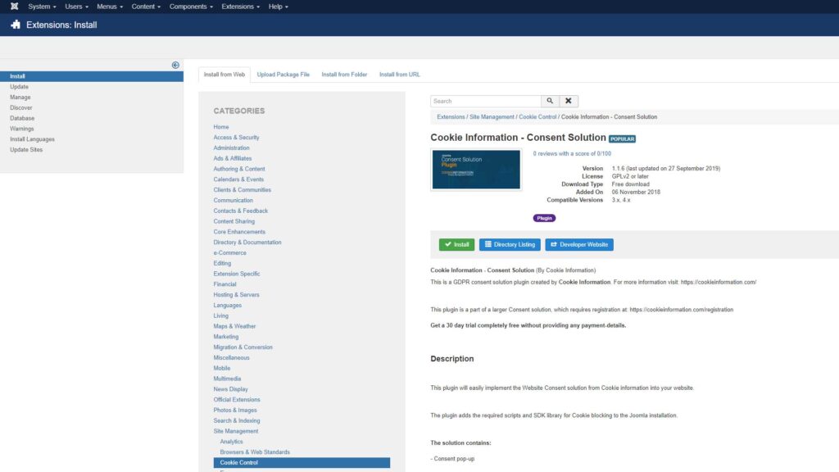
Task: Open the Site Management category
Action: [235, 431]
